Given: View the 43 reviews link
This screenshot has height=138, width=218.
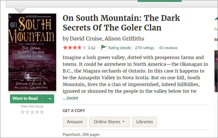Looking at the screenshot, I should pos(168,48).
